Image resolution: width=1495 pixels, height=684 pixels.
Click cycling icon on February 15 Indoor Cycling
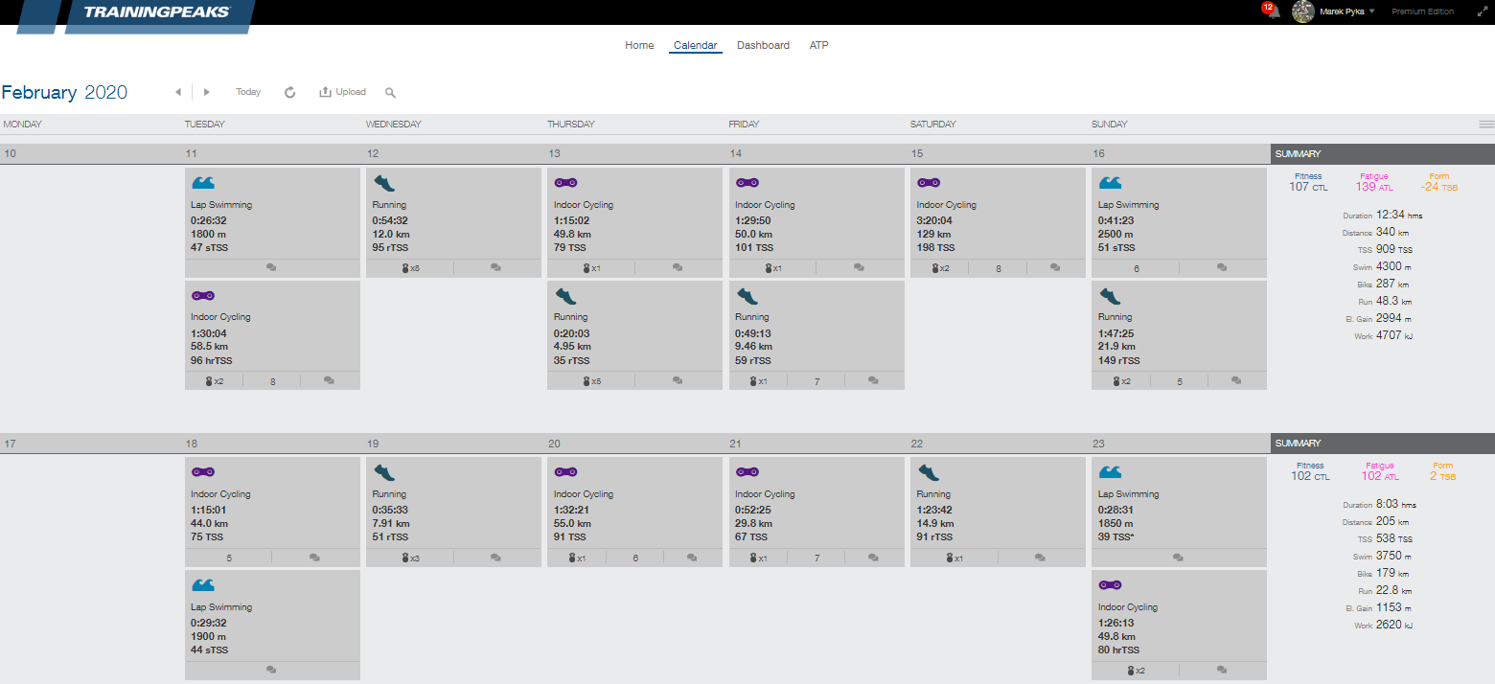tap(929, 183)
